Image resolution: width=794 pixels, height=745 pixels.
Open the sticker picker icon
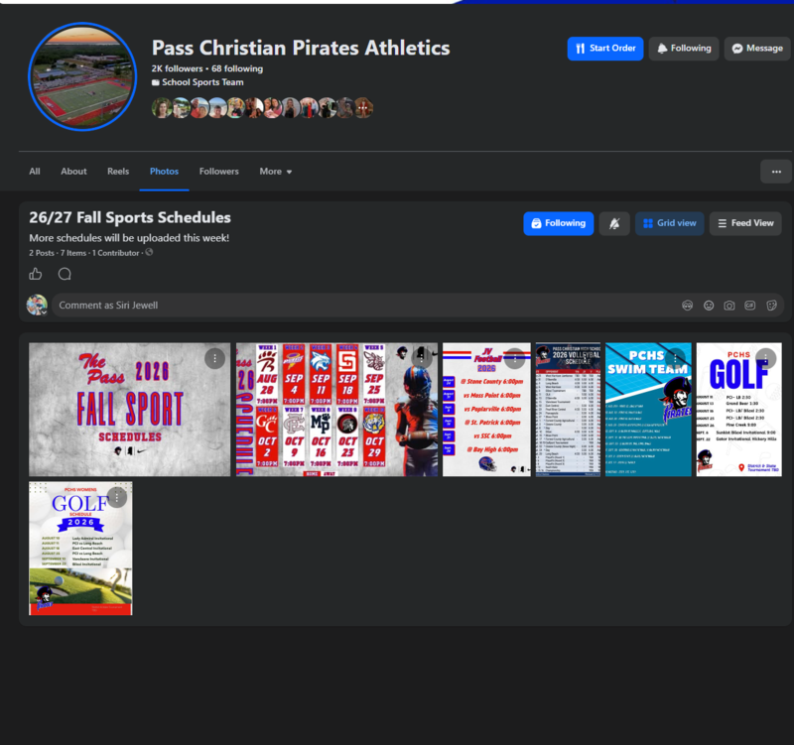771,306
